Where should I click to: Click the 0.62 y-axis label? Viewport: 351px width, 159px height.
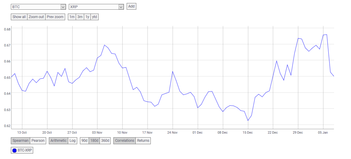(7, 126)
